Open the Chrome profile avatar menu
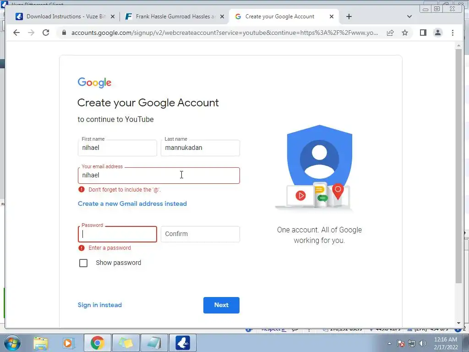The image size is (469, 352). coord(437,33)
